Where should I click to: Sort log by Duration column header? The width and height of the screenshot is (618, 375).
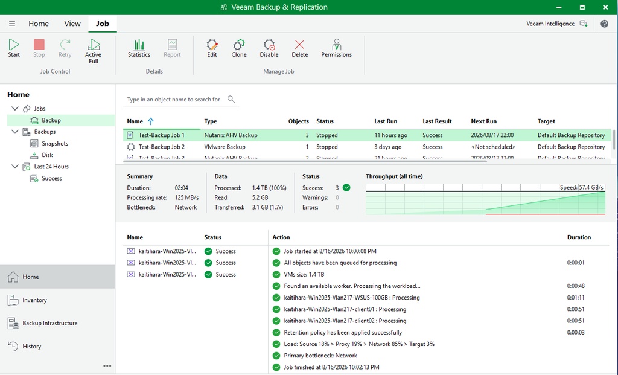pos(579,237)
